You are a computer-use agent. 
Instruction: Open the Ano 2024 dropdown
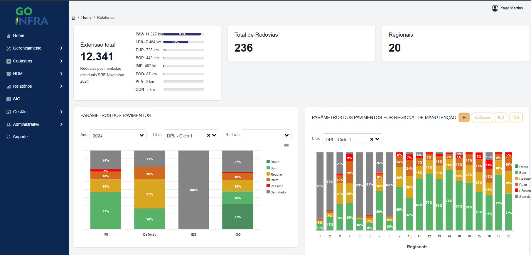(x=118, y=135)
